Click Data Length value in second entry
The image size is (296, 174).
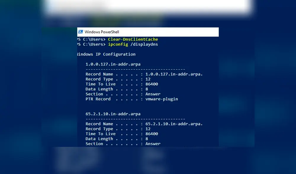tap(147, 139)
